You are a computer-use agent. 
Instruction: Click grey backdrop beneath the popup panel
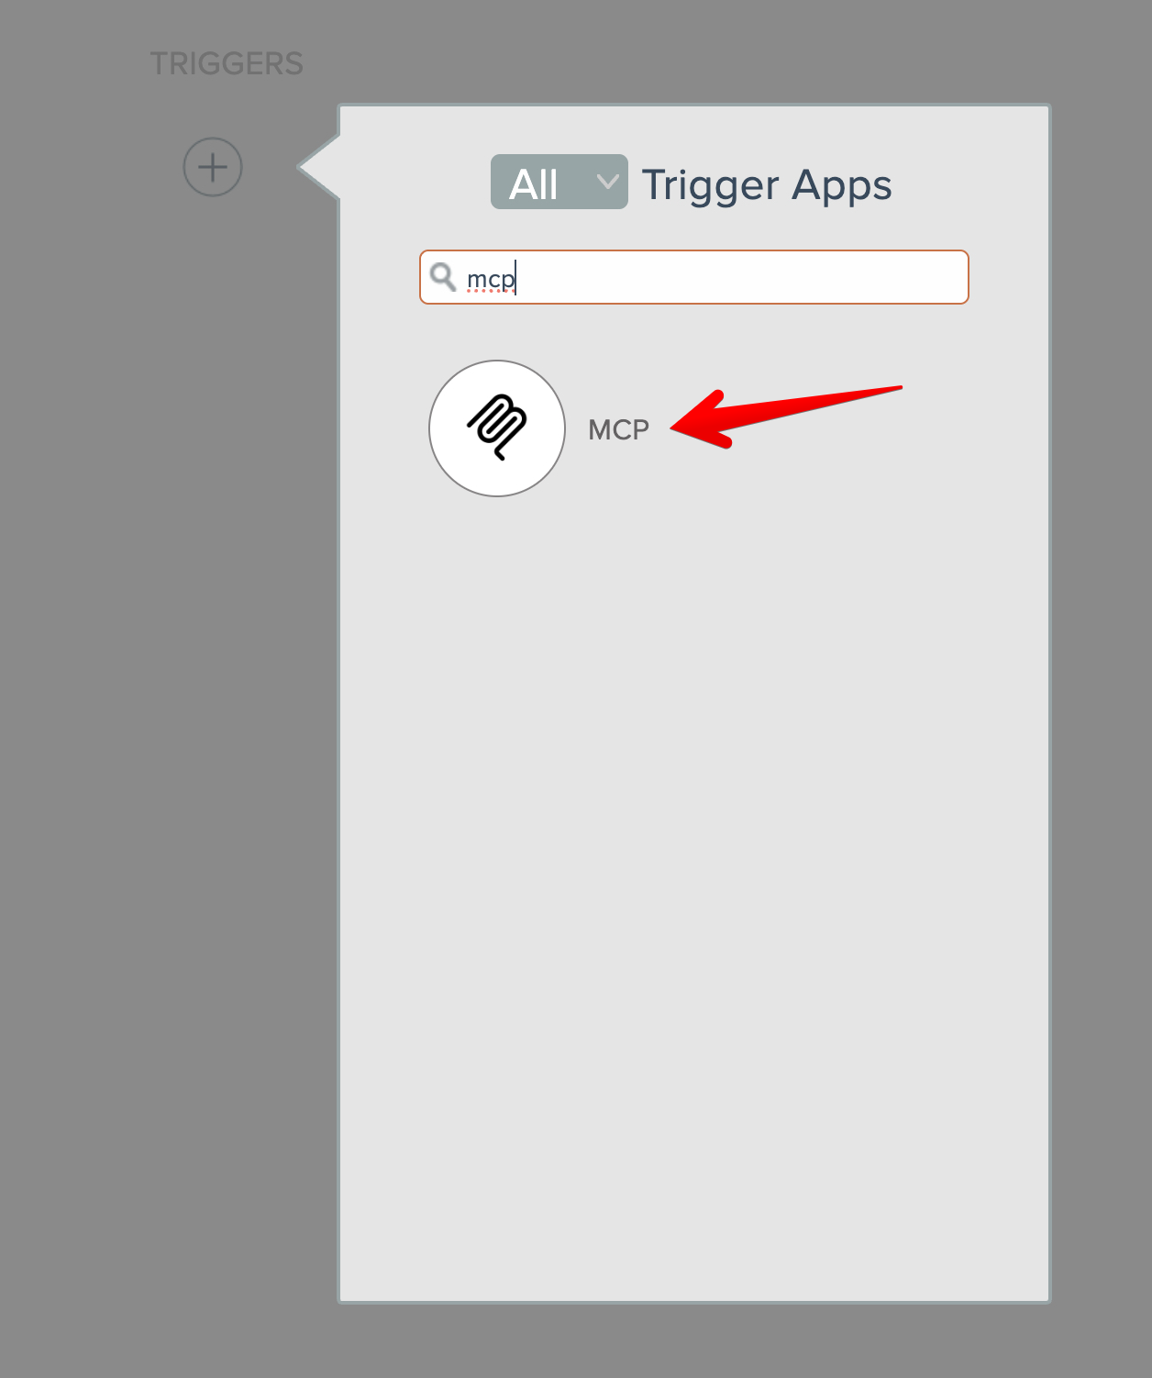tap(694, 1341)
